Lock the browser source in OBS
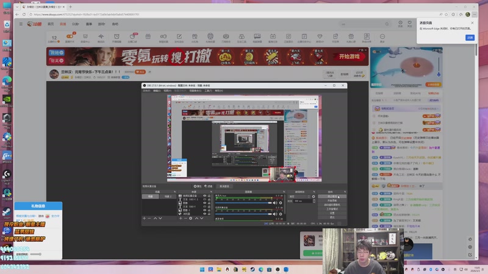The width and height of the screenshot is (488, 274). click(209, 214)
